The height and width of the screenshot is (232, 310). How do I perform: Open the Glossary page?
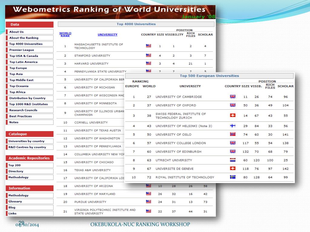pyautogui.click(x=30, y=201)
